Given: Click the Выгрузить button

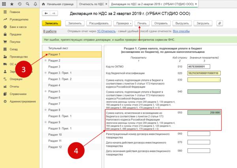Looking at the screenshot, I should 182,23.
